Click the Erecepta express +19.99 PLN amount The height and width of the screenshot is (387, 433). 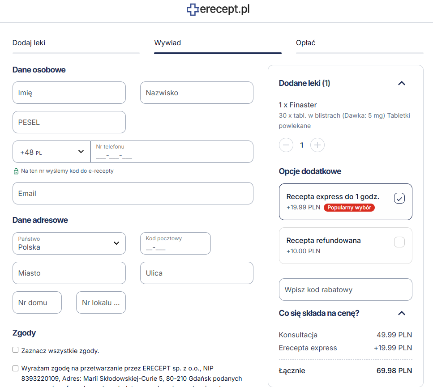[x=393, y=348]
